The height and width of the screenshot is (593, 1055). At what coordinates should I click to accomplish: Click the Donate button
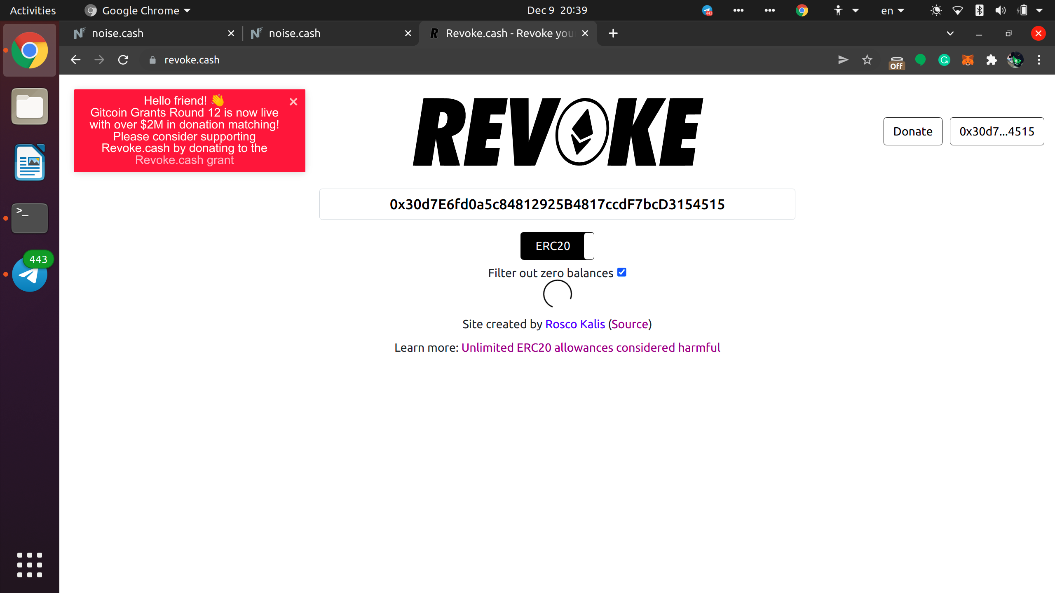tap(913, 131)
